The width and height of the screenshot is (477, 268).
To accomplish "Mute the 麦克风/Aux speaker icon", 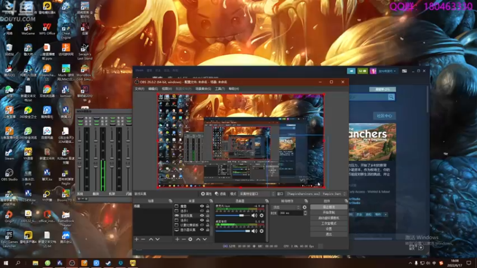I will [254, 216].
